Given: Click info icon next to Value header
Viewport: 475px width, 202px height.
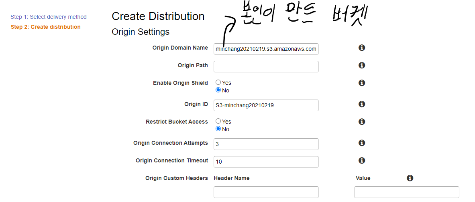Looking at the screenshot, I should click(410, 178).
